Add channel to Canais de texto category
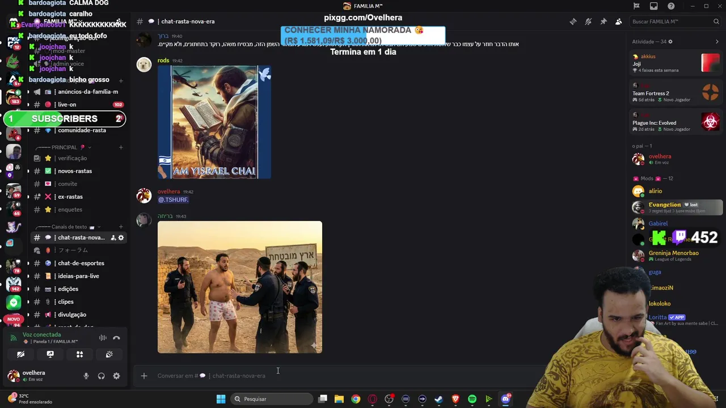The image size is (726, 408). point(121,227)
